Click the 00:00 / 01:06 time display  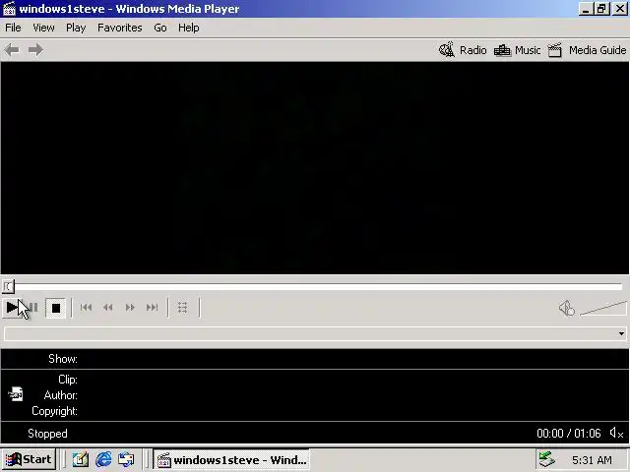pyautogui.click(x=569, y=434)
